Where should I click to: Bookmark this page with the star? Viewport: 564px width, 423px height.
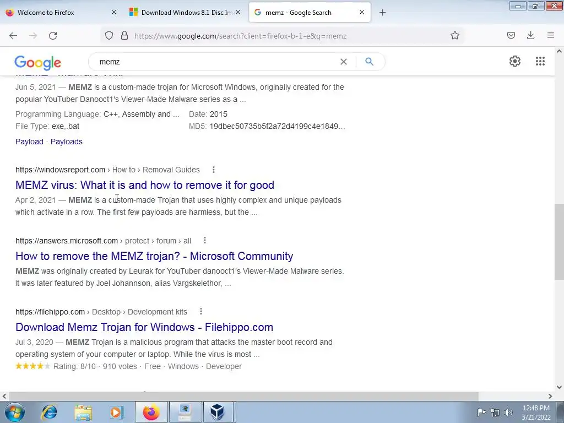(454, 36)
